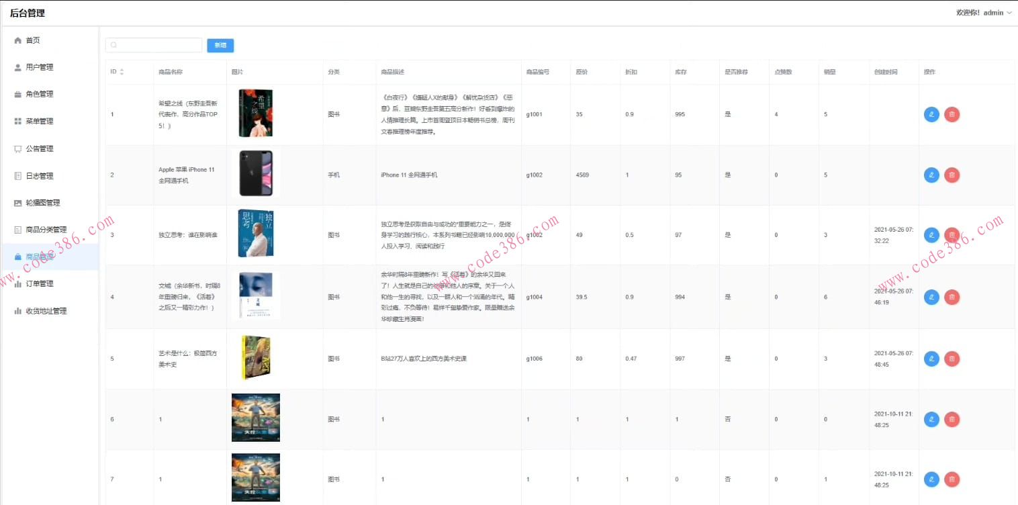1018x505 pixels.
Task: Click the 分类 column header
Action: [334, 72]
